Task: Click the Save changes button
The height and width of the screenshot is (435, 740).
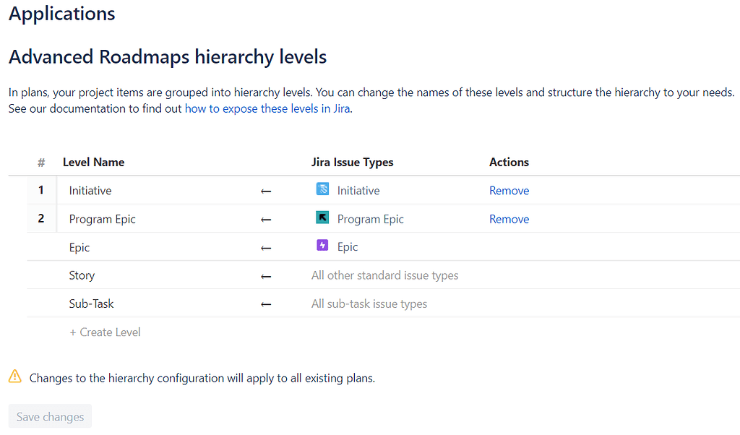Action: [x=49, y=416]
